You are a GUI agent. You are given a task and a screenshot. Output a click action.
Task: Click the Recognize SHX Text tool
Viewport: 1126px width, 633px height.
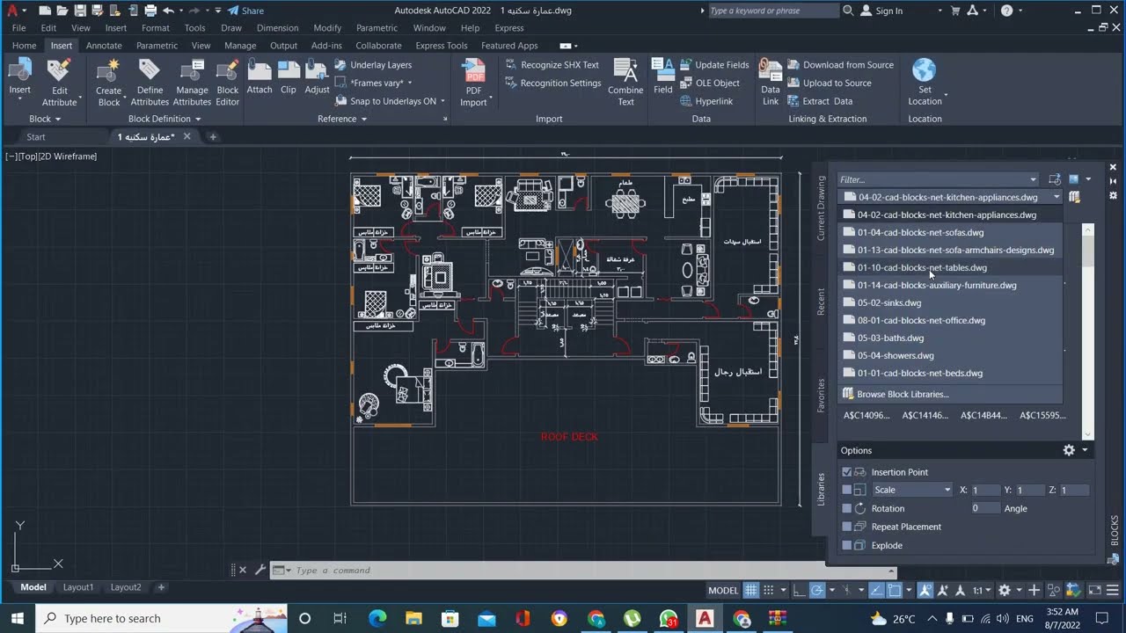click(x=552, y=65)
